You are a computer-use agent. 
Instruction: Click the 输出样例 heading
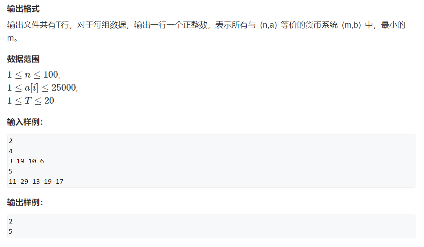(25, 202)
